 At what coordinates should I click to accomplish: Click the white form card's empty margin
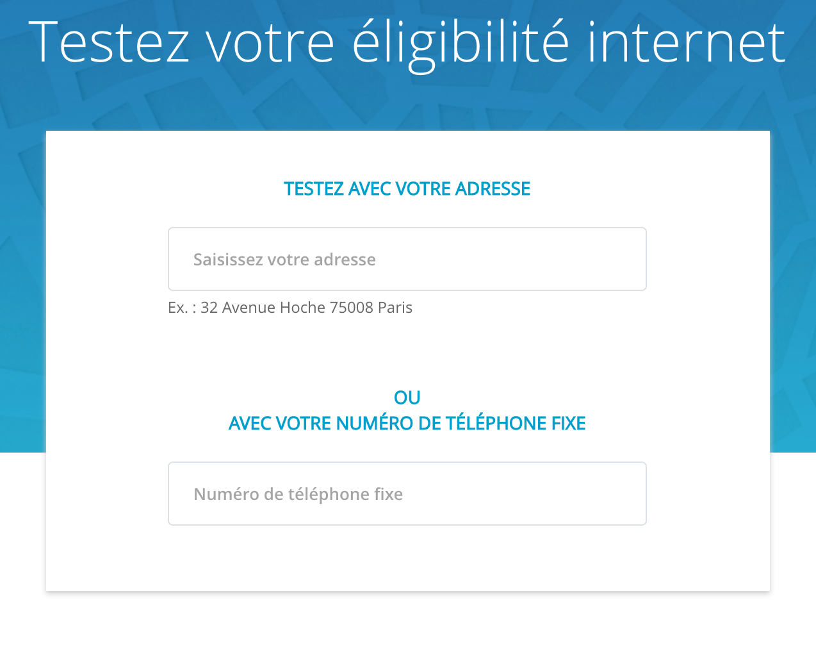102,359
